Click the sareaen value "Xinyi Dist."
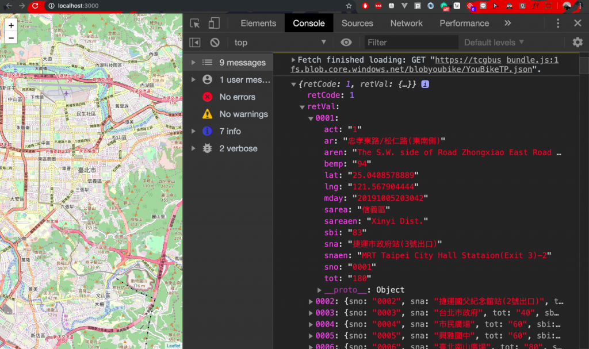Image resolution: width=589 pixels, height=349 pixels. (x=397, y=221)
